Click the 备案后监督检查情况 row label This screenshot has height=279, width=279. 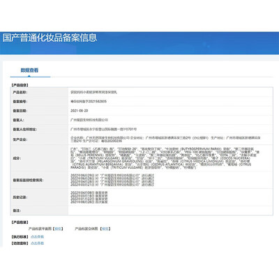pos(28,180)
